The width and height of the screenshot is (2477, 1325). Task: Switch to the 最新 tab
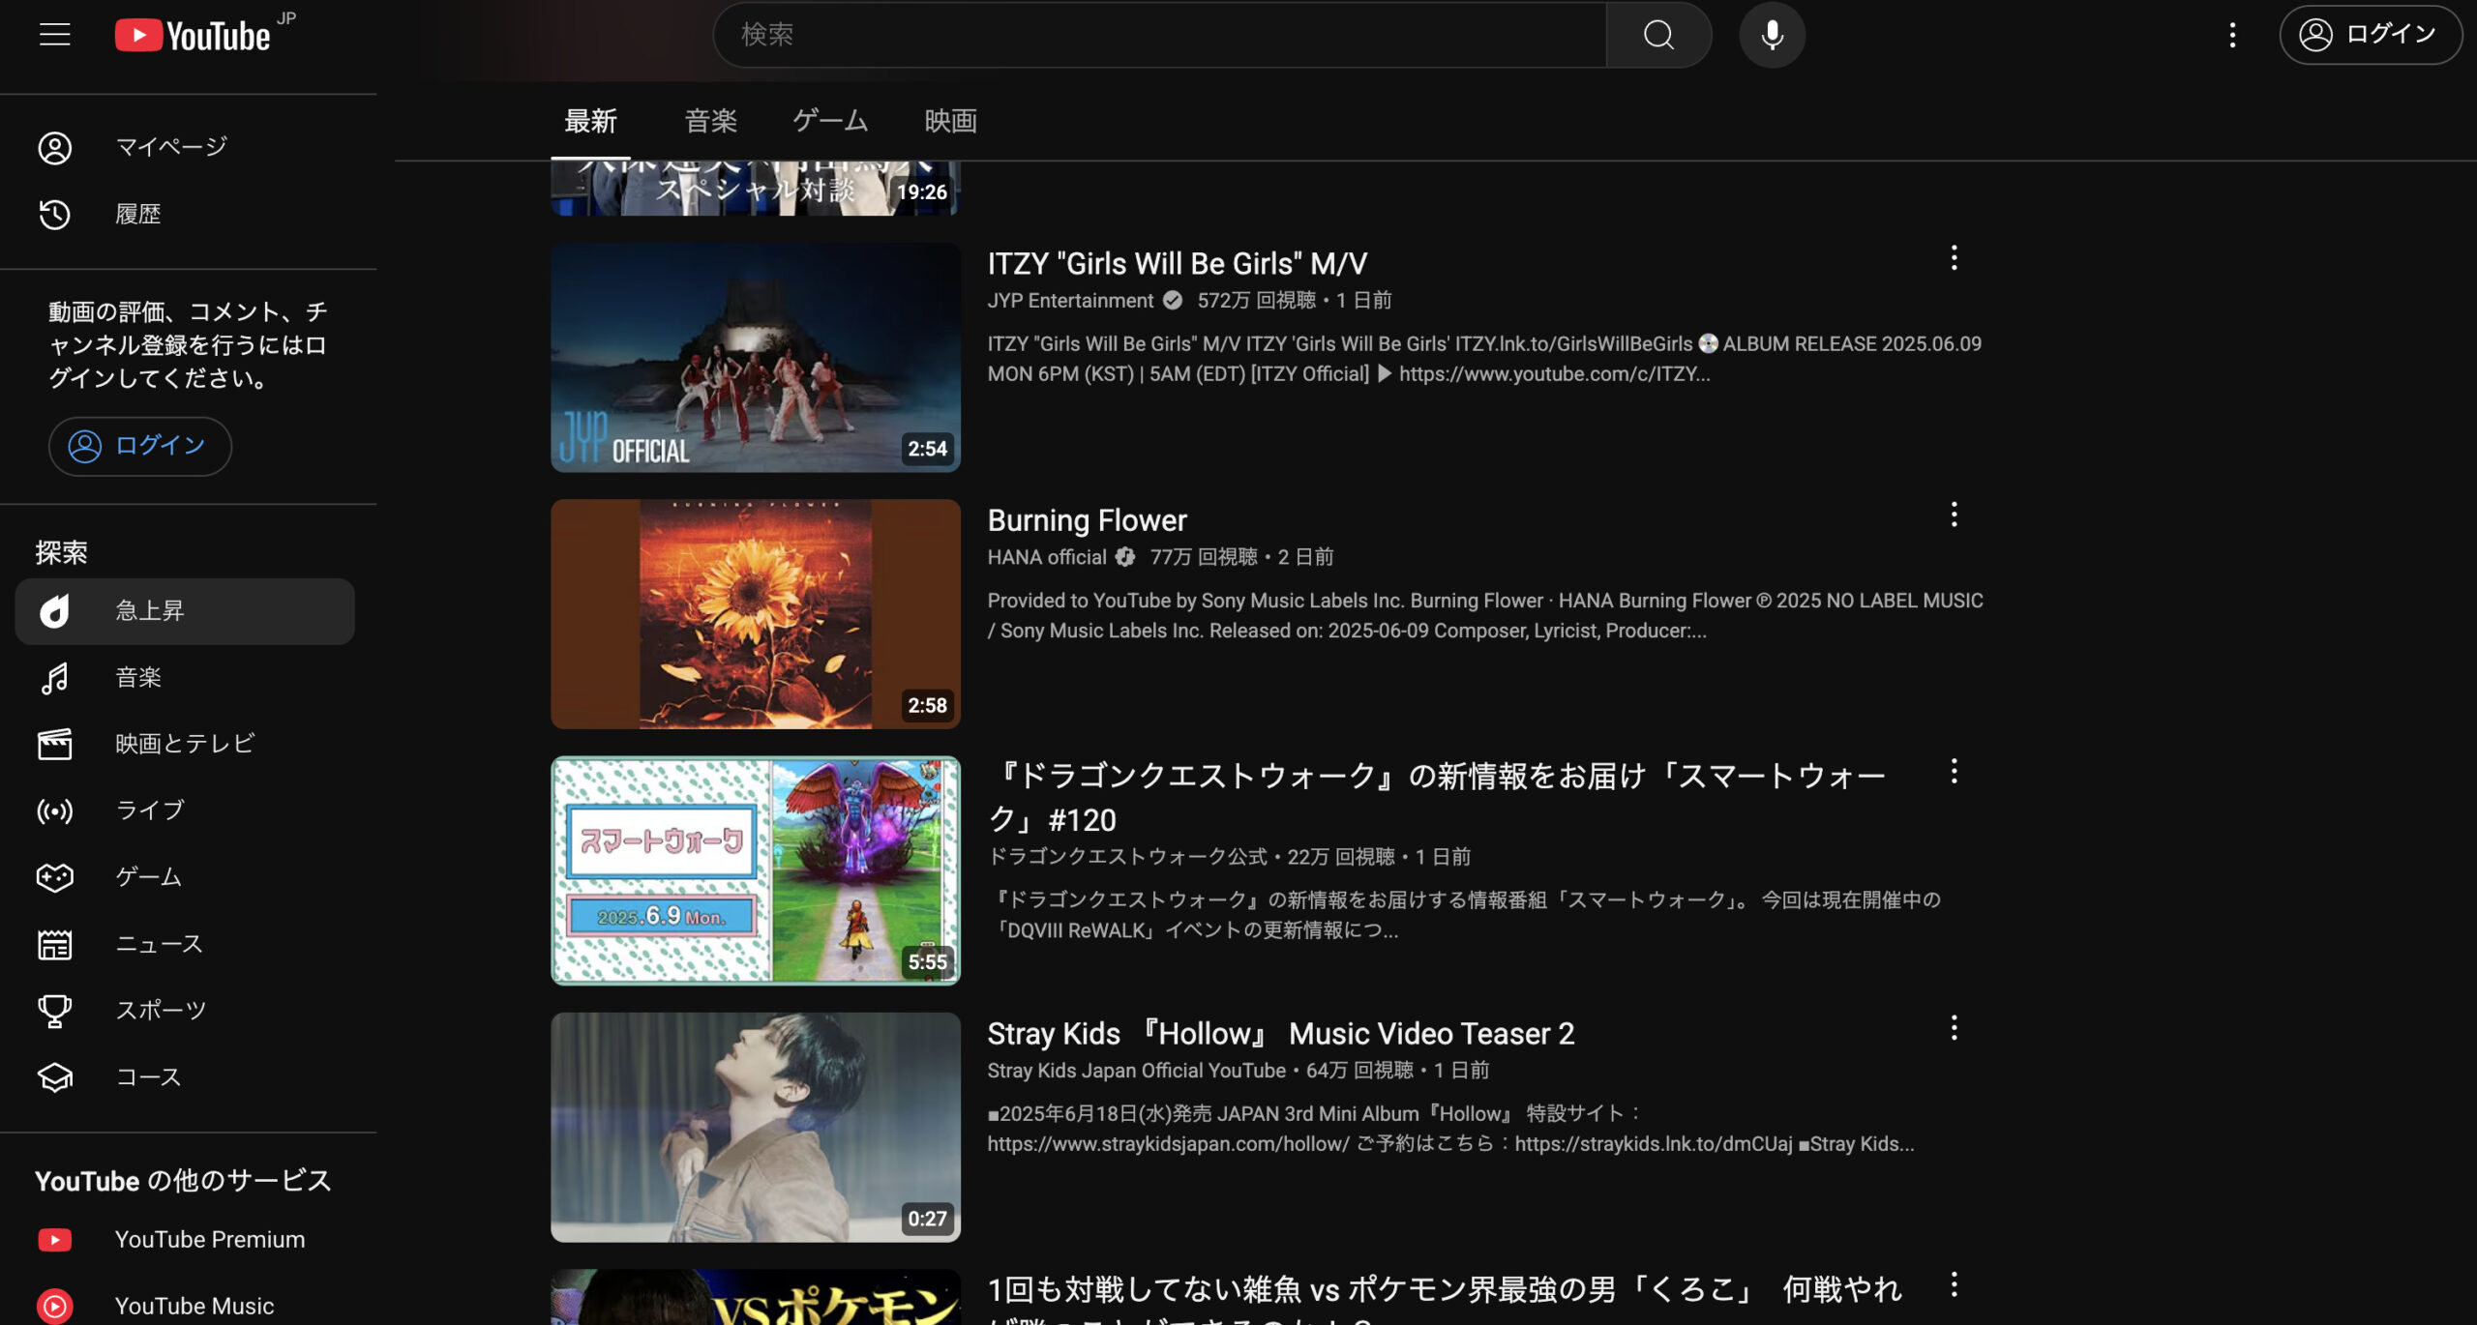click(x=590, y=122)
